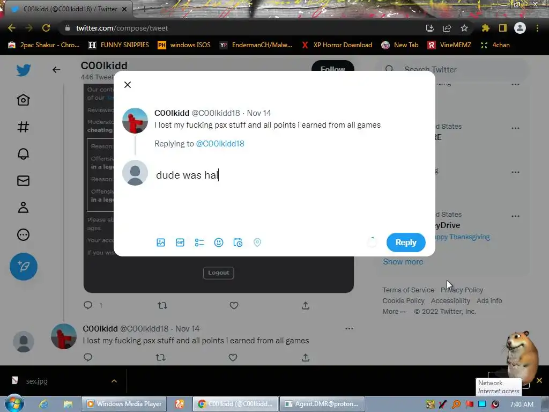549x412 pixels.
Task: Open the Twitter bird home logo
Action: click(24, 70)
